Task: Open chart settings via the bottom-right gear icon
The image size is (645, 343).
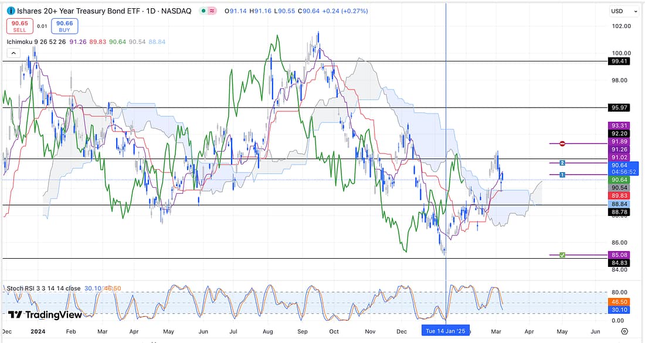Action: (624, 331)
